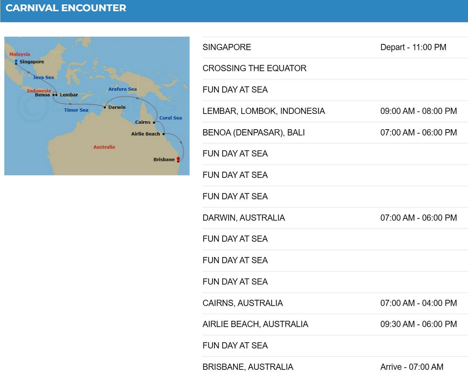Viewport: 468px width, 376px height.
Task: Select the Timor Sea label on the map
Action: (x=76, y=110)
